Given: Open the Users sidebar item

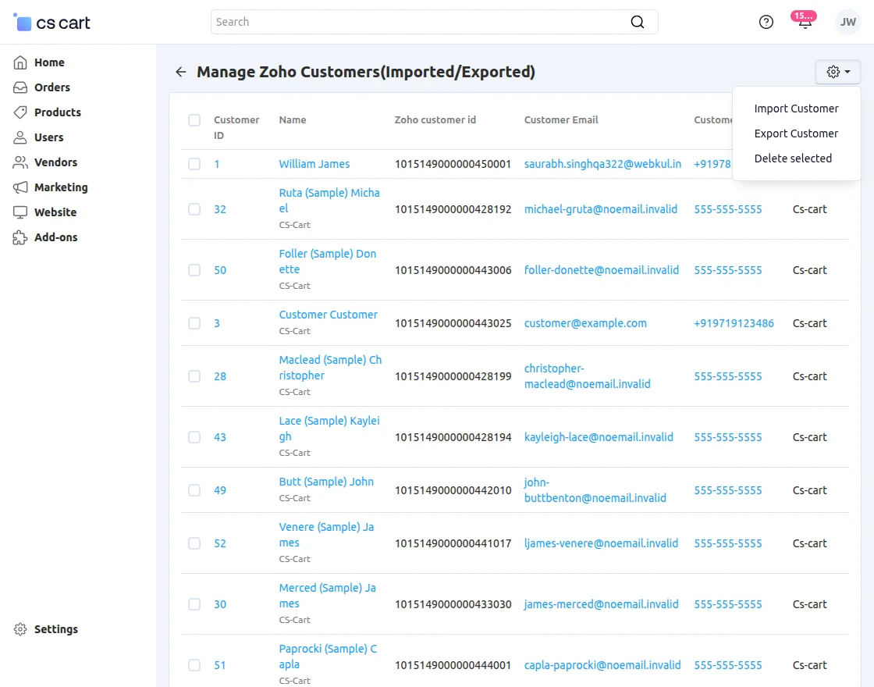Looking at the screenshot, I should click(x=48, y=137).
